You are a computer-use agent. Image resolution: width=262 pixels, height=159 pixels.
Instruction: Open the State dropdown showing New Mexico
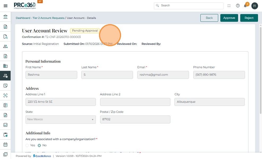[61, 119]
